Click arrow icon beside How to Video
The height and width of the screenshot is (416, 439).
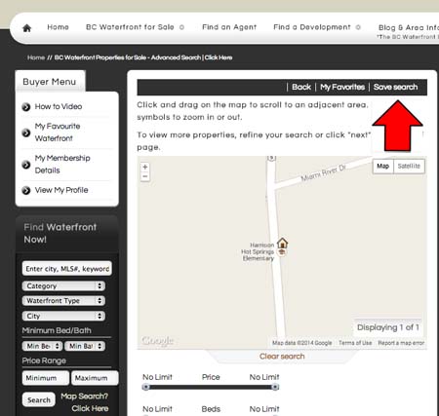point(26,107)
